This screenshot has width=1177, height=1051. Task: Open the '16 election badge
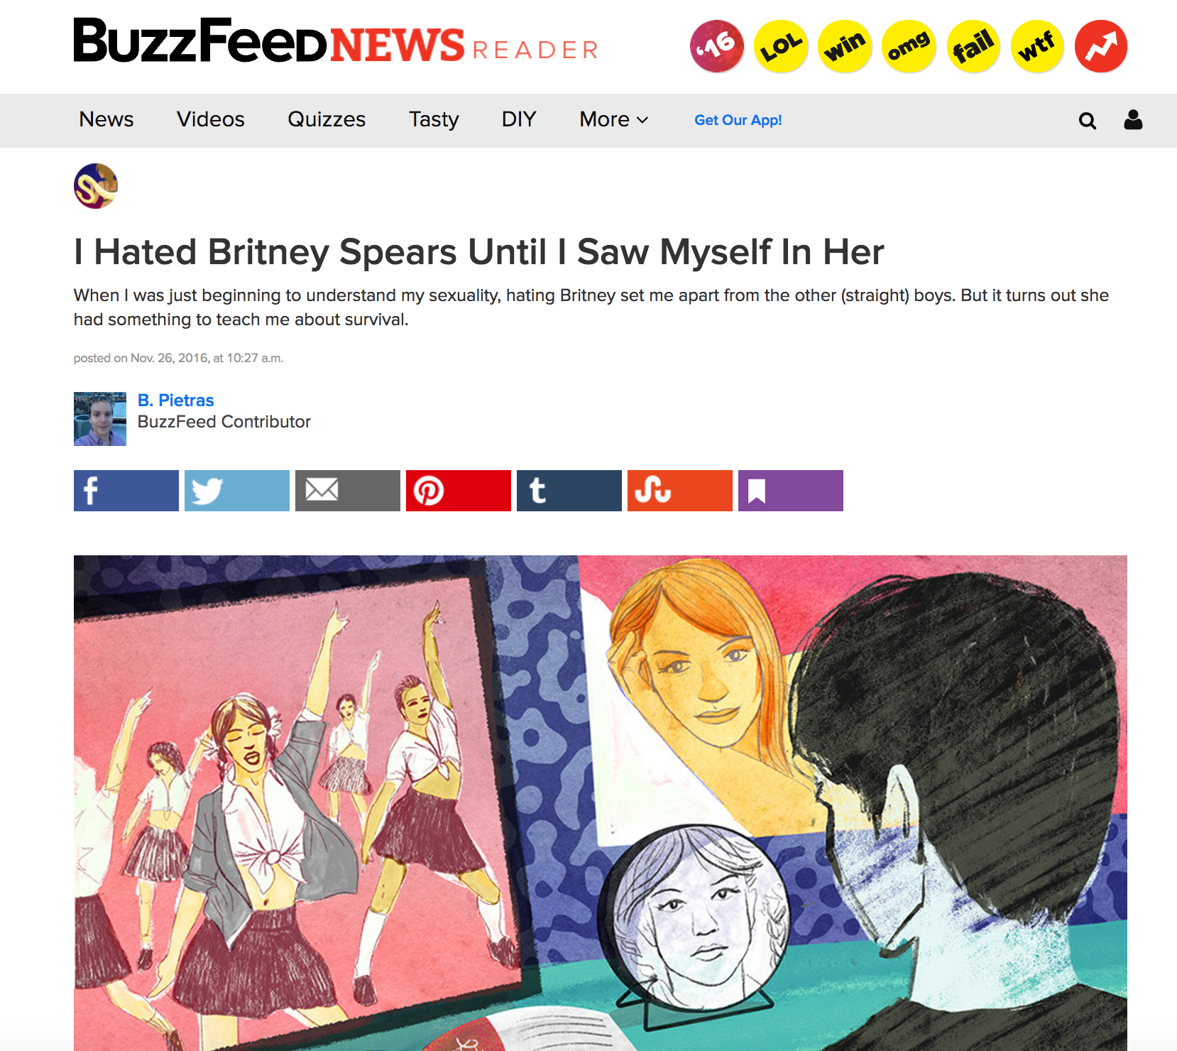(717, 46)
